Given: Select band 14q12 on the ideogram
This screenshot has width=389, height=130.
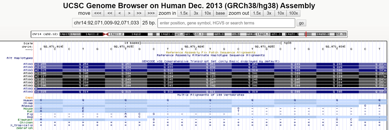Looking at the screenshot, I should (136, 34).
